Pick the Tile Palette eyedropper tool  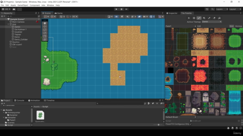point(209,18)
